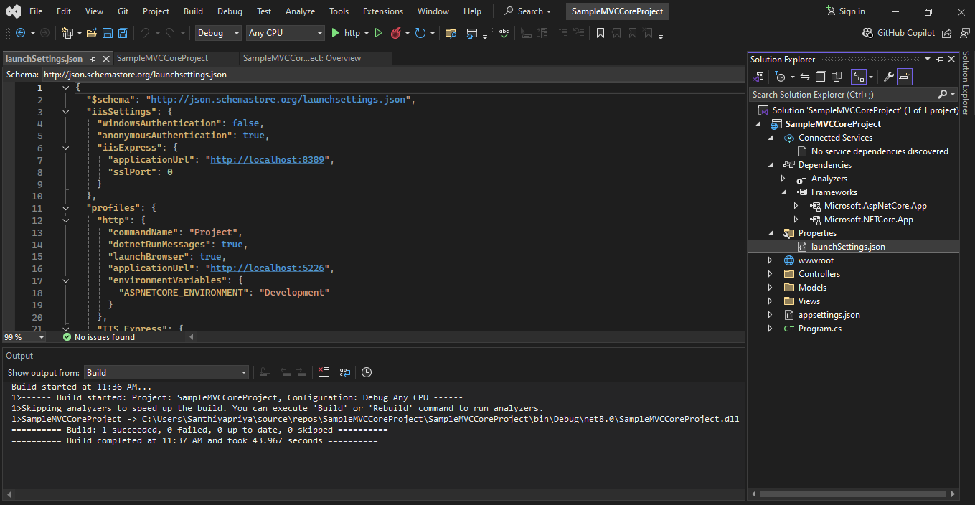Open GitHub Copilot in the toolbar
975x505 pixels.
pyautogui.click(x=899, y=33)
